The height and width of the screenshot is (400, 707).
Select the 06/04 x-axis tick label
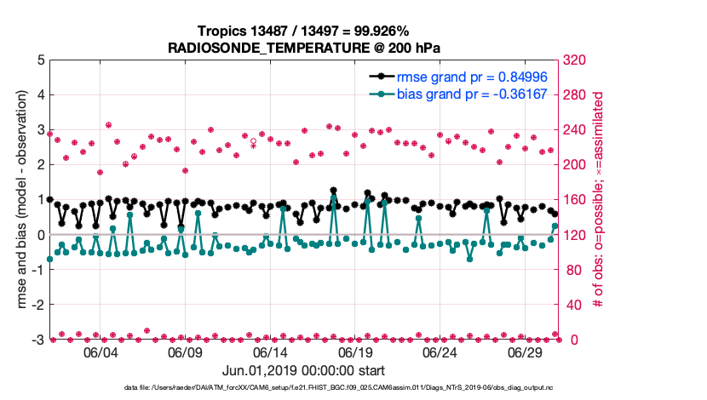100,352
